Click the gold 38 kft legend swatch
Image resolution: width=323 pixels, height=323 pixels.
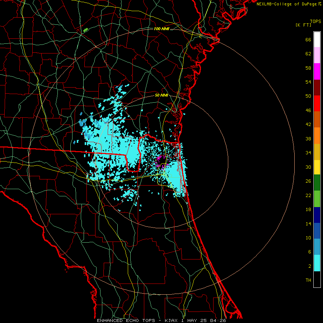[x=317, y=152]
